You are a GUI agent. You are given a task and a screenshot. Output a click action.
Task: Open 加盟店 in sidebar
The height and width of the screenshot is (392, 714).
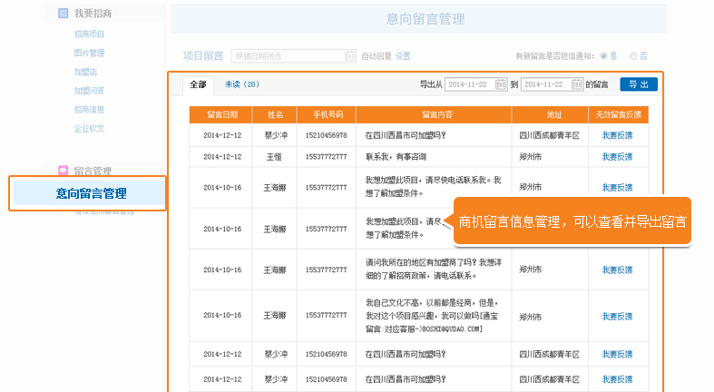point(85,72)
